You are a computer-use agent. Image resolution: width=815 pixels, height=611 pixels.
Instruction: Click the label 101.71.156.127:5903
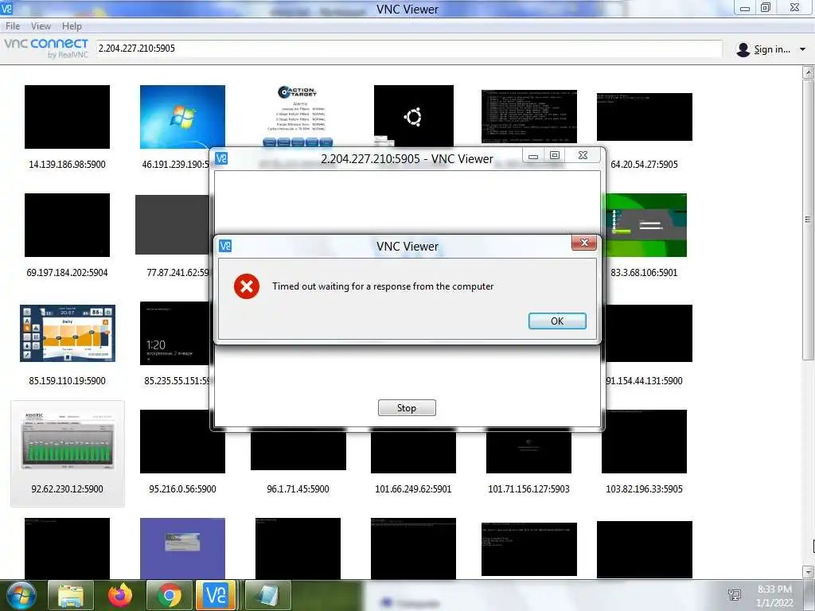(528, 489)
